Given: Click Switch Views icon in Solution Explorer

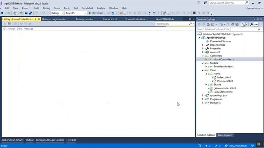Looking at the screenshot, I should tap(213, 25).
